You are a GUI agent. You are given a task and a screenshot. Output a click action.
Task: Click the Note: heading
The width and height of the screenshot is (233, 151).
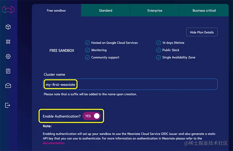tap(47, 126)
